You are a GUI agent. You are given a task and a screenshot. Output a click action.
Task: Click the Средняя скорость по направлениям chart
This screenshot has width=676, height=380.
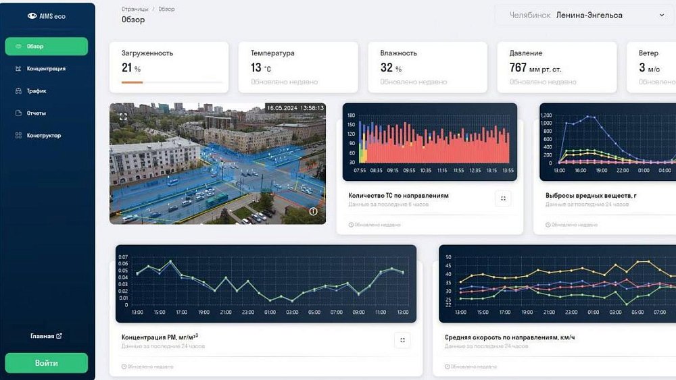click(x=558, y=283)
